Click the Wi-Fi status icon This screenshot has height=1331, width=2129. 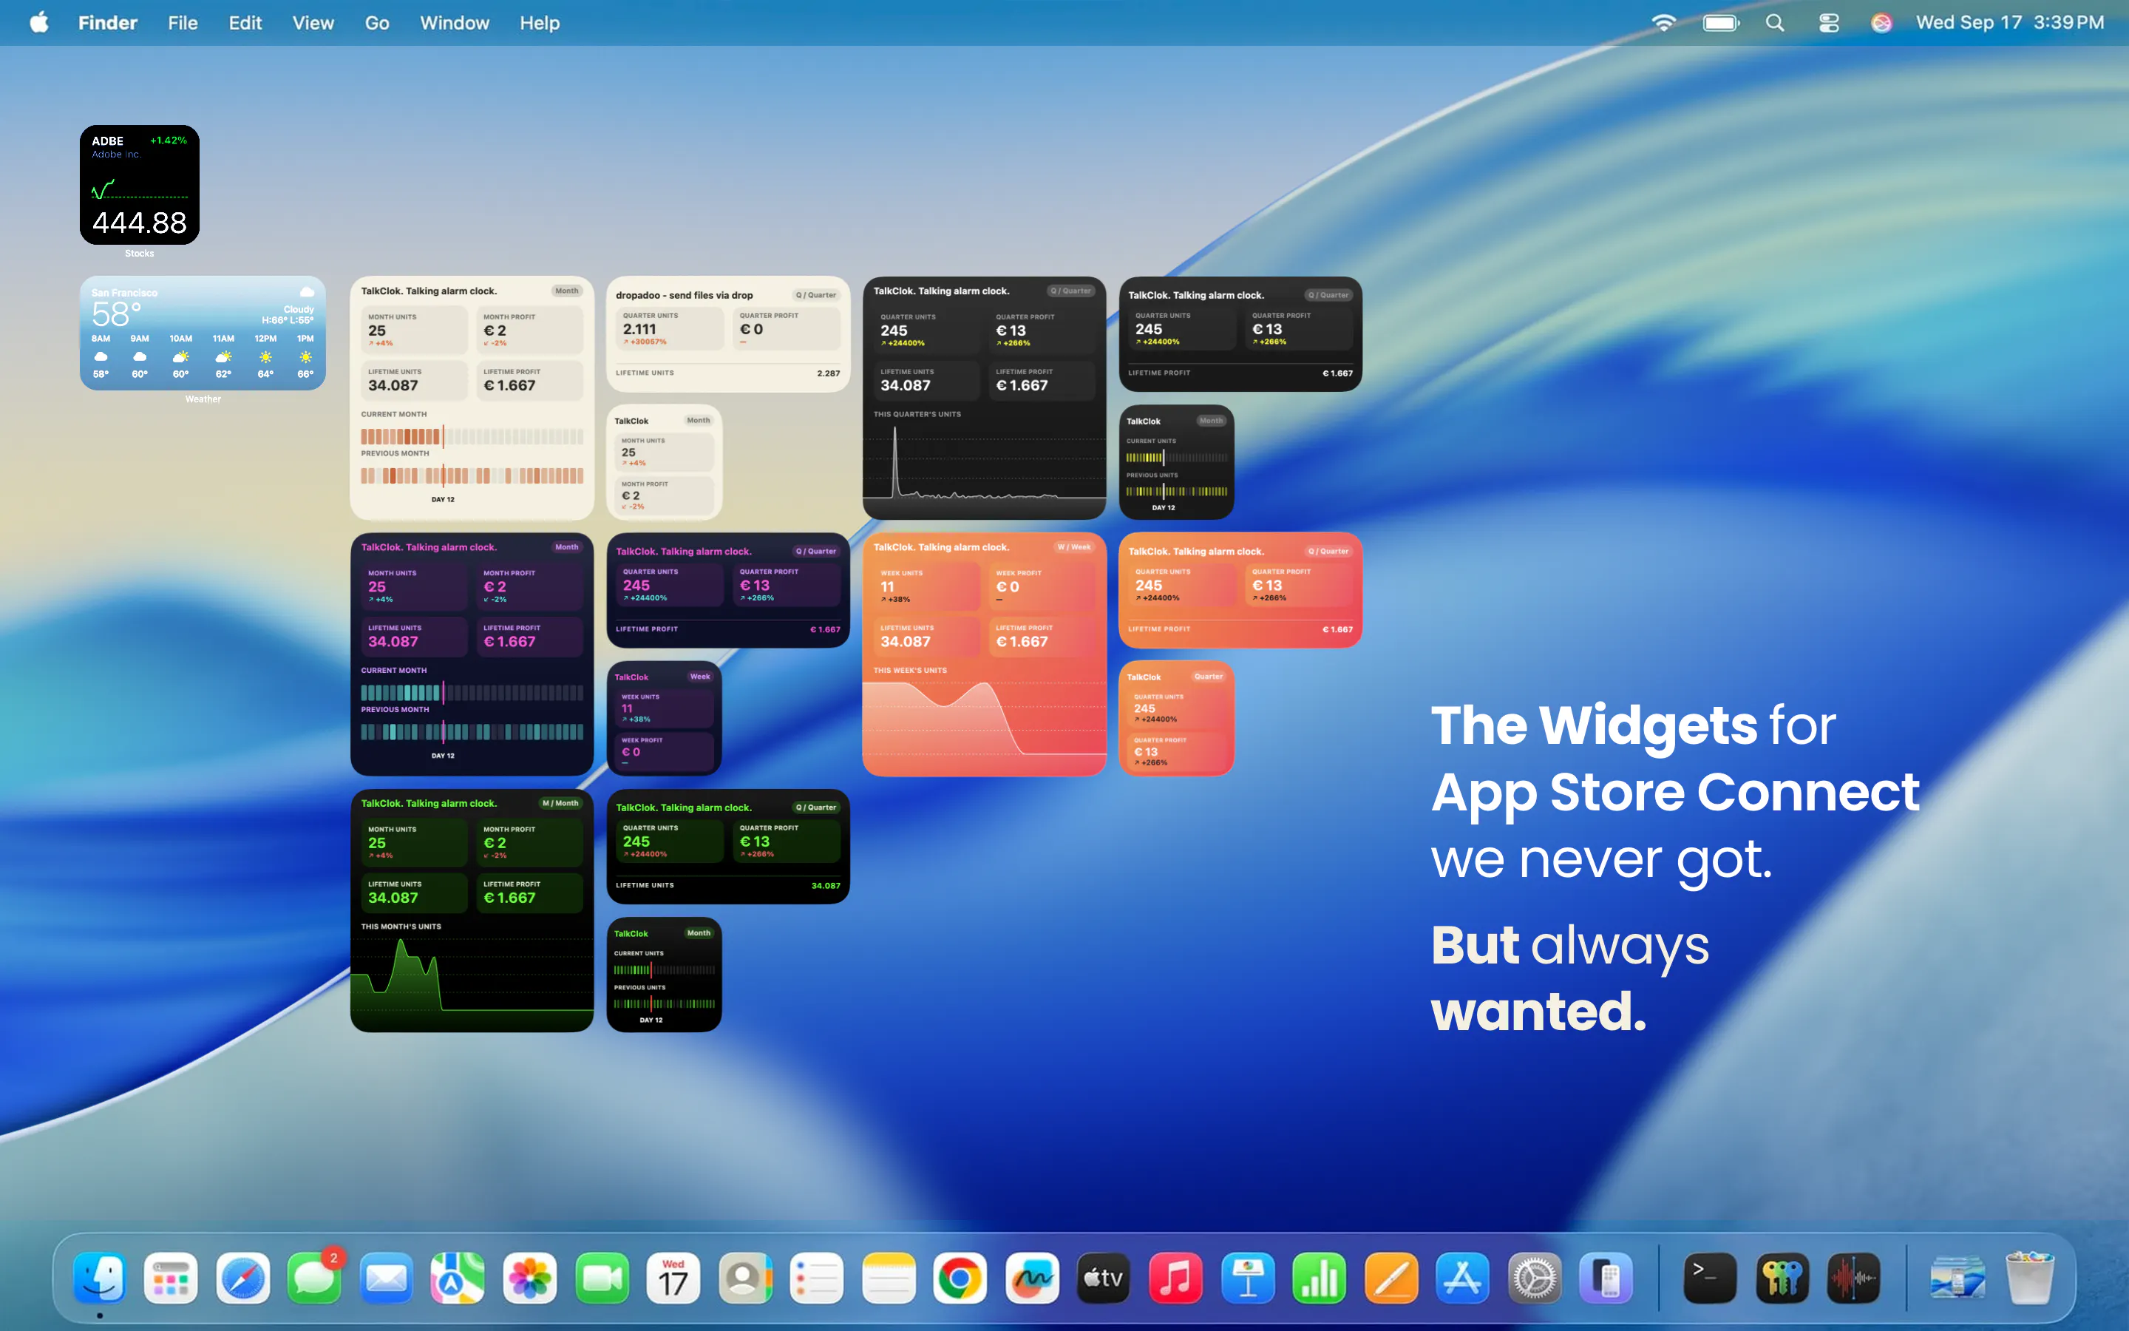(1663, 23)
